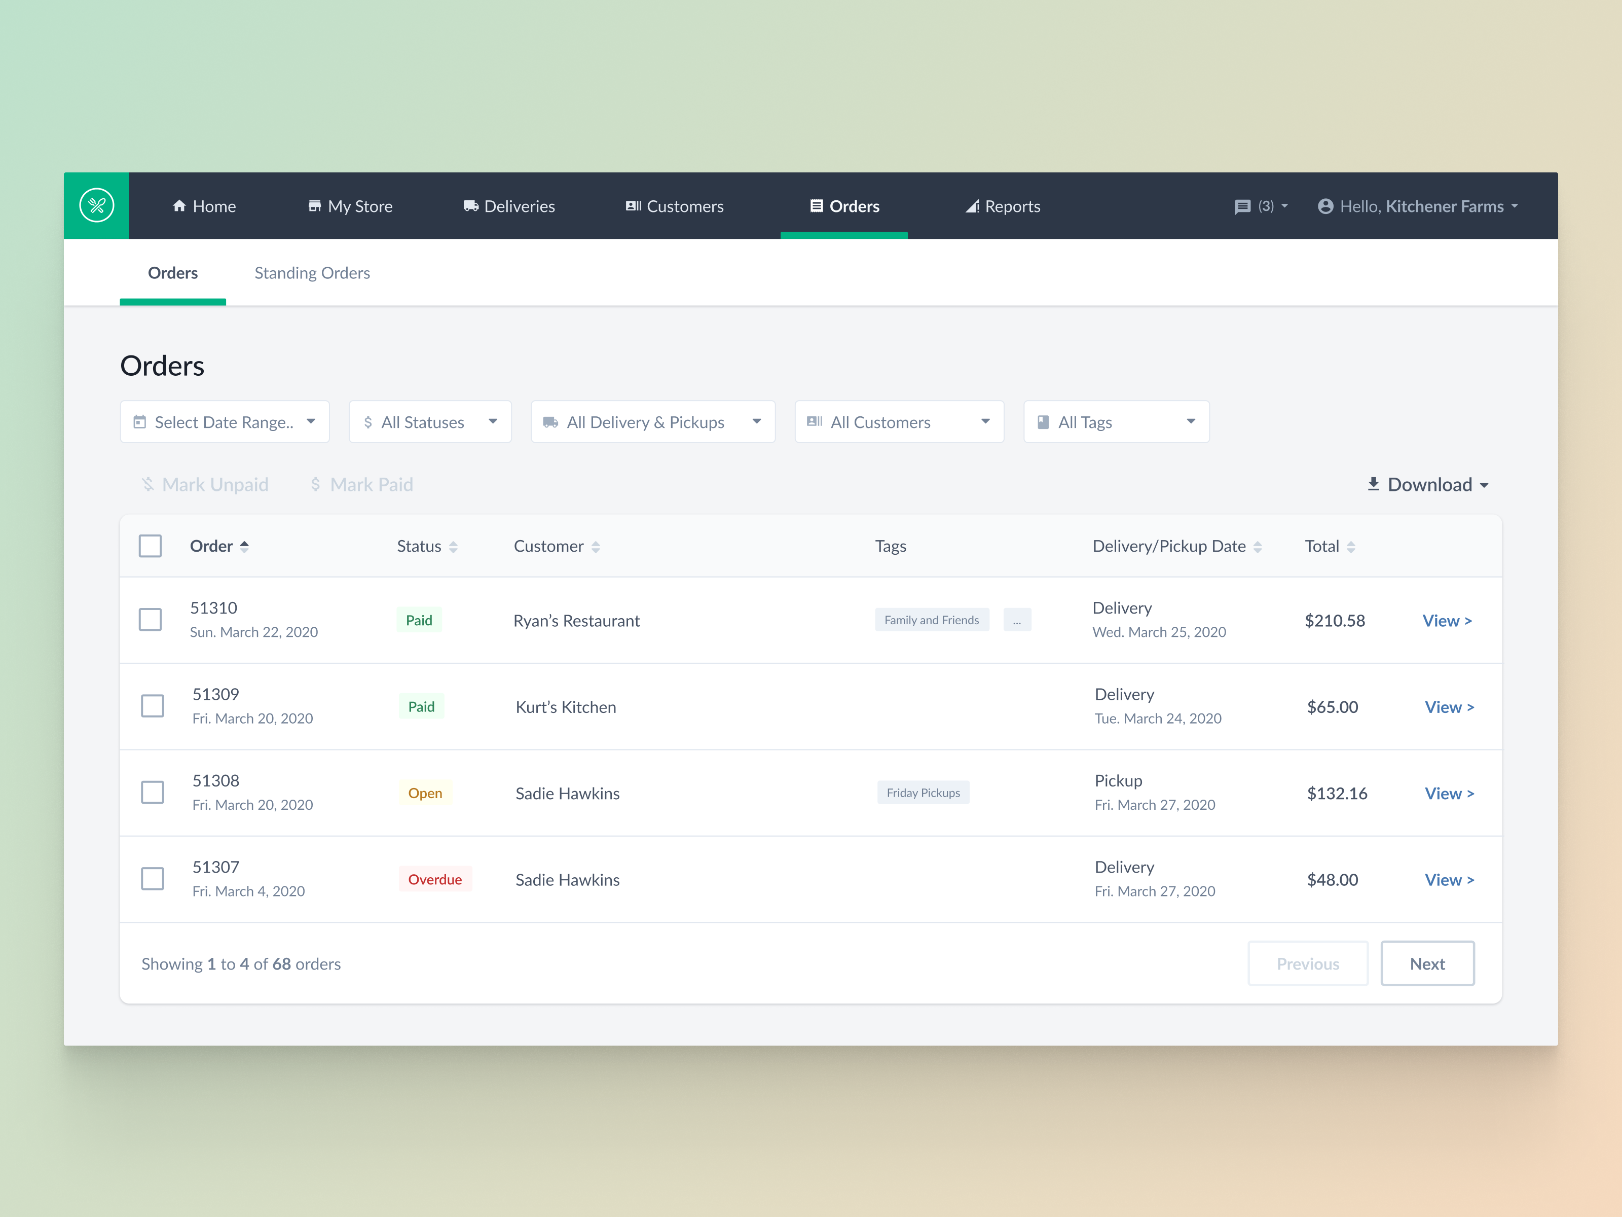Click the Next page button
The image size is (1622, 1217).
pyautogui.click(x=1427, y=964)
